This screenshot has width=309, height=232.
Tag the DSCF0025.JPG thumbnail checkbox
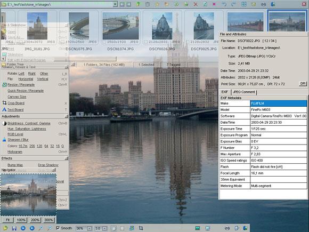tap(188, 42)
